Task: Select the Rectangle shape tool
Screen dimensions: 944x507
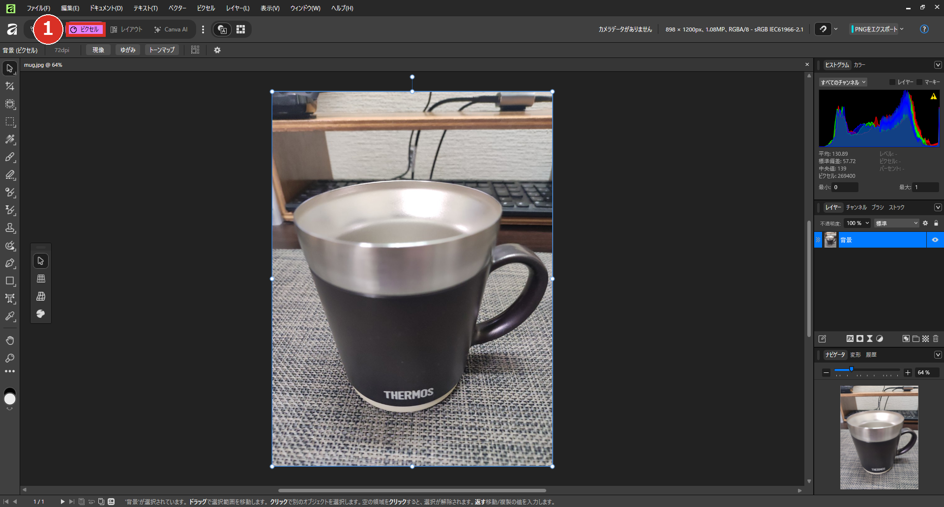Action: (x=10, y=281)
